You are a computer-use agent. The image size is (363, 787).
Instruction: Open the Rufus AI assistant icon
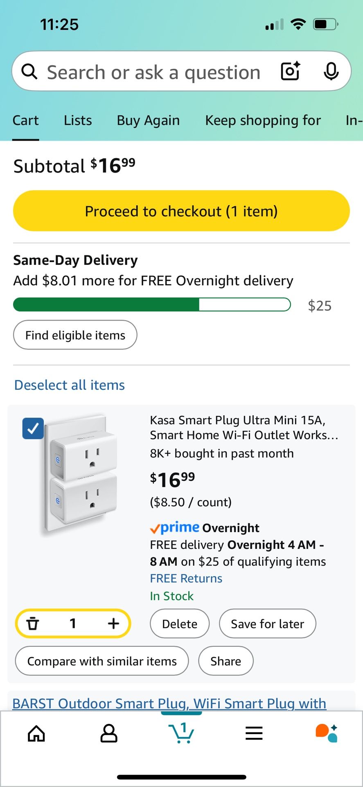[x=326, y=733]
